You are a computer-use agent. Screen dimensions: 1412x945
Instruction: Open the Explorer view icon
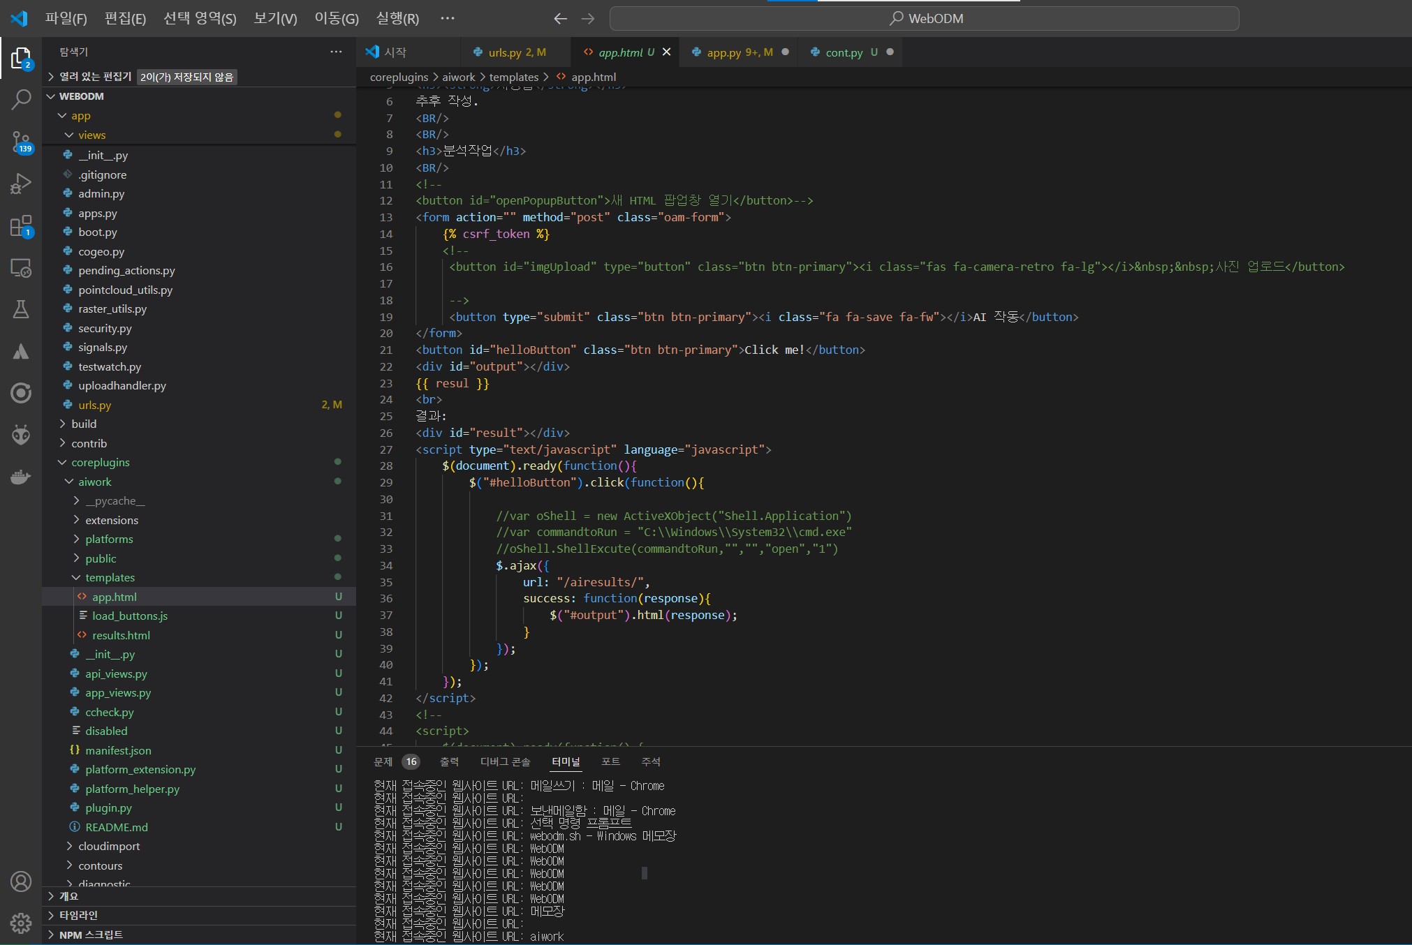click(22, 59)
